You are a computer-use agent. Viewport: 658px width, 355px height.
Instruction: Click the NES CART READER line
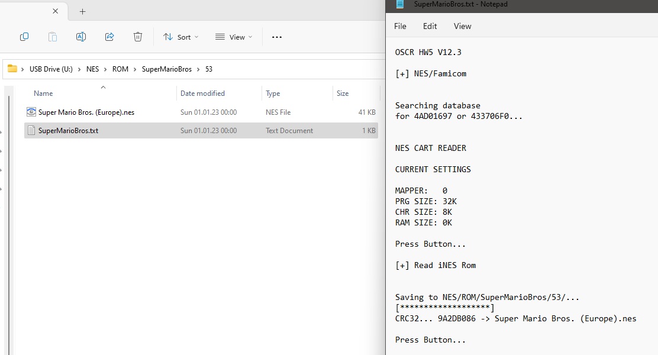pos(431,148)
